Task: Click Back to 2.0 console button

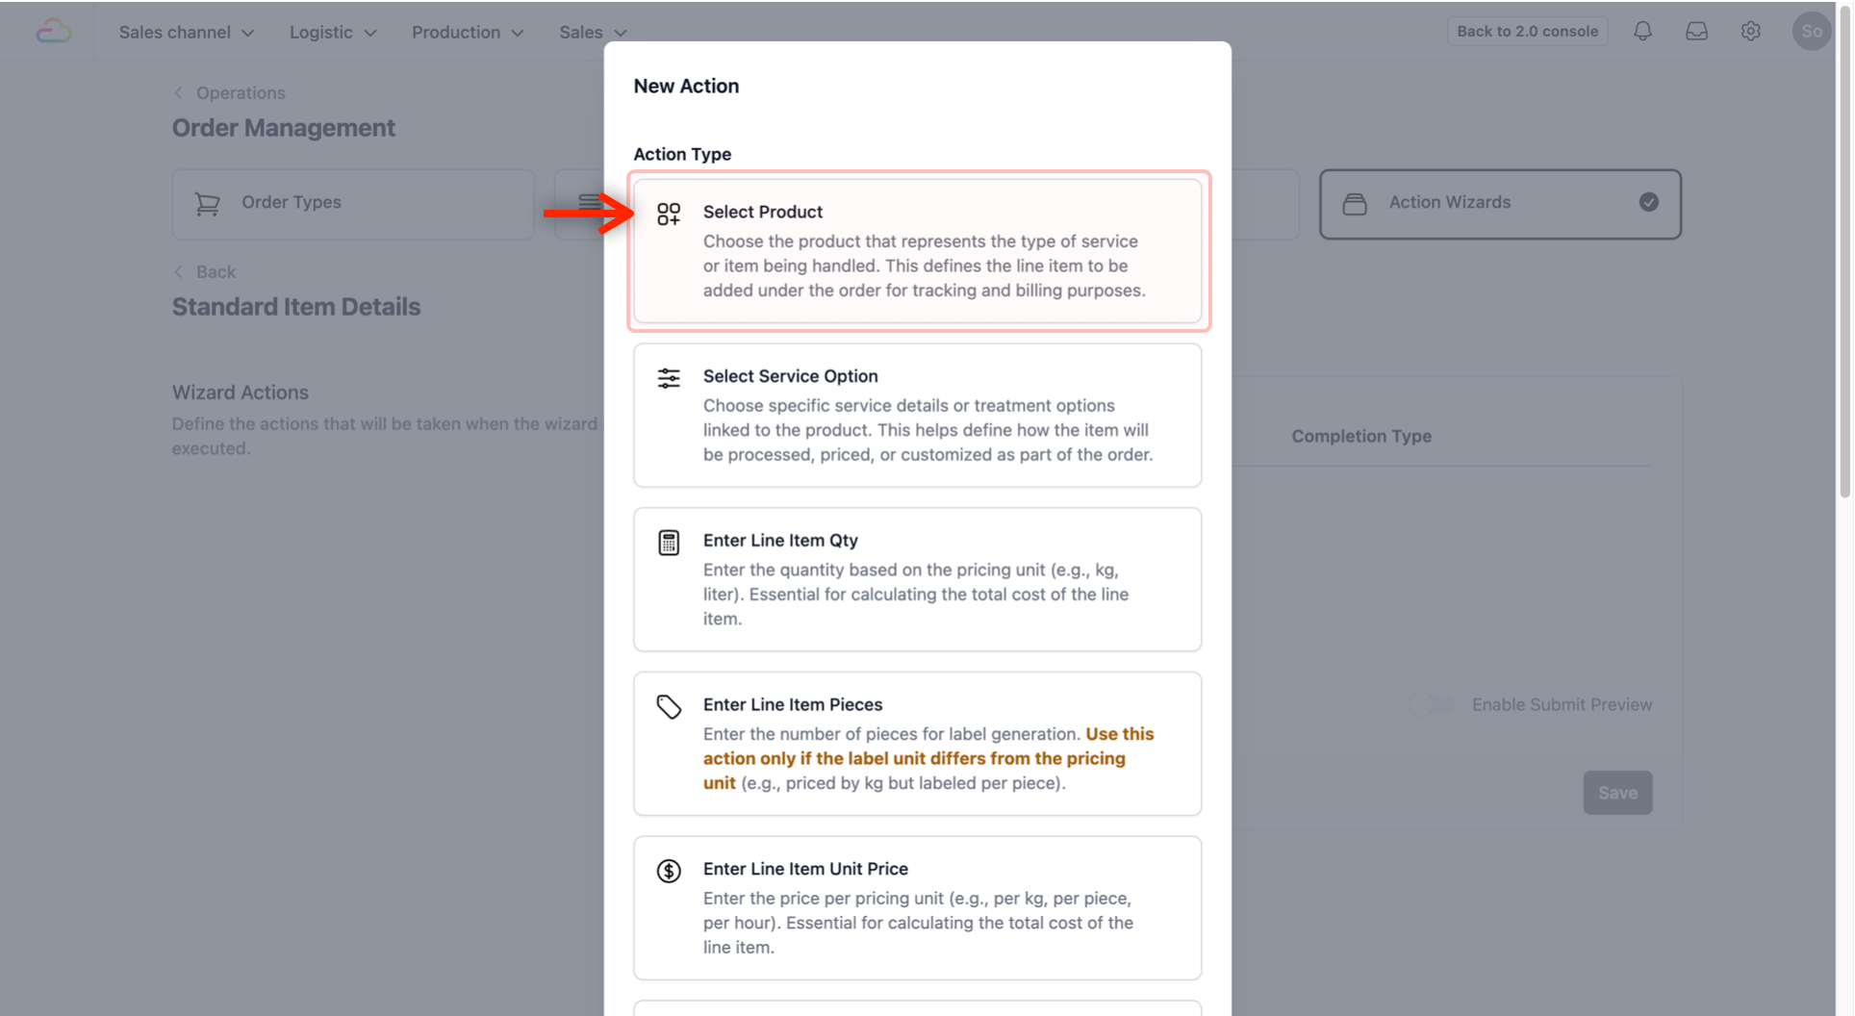Action: point(1527,31)
